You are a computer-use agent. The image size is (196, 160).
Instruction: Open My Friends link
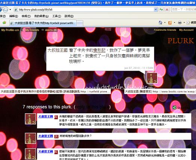click(x=32, y=30)
